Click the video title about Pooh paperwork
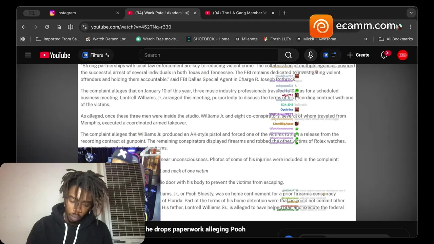 coord(195,229)
